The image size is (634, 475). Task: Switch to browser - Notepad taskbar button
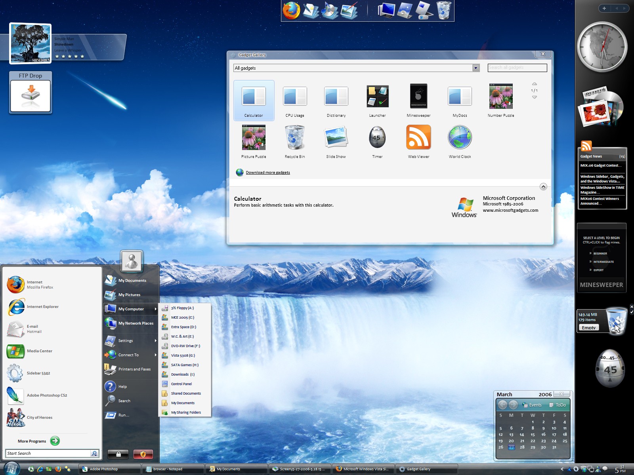click(x=173, y=469)
